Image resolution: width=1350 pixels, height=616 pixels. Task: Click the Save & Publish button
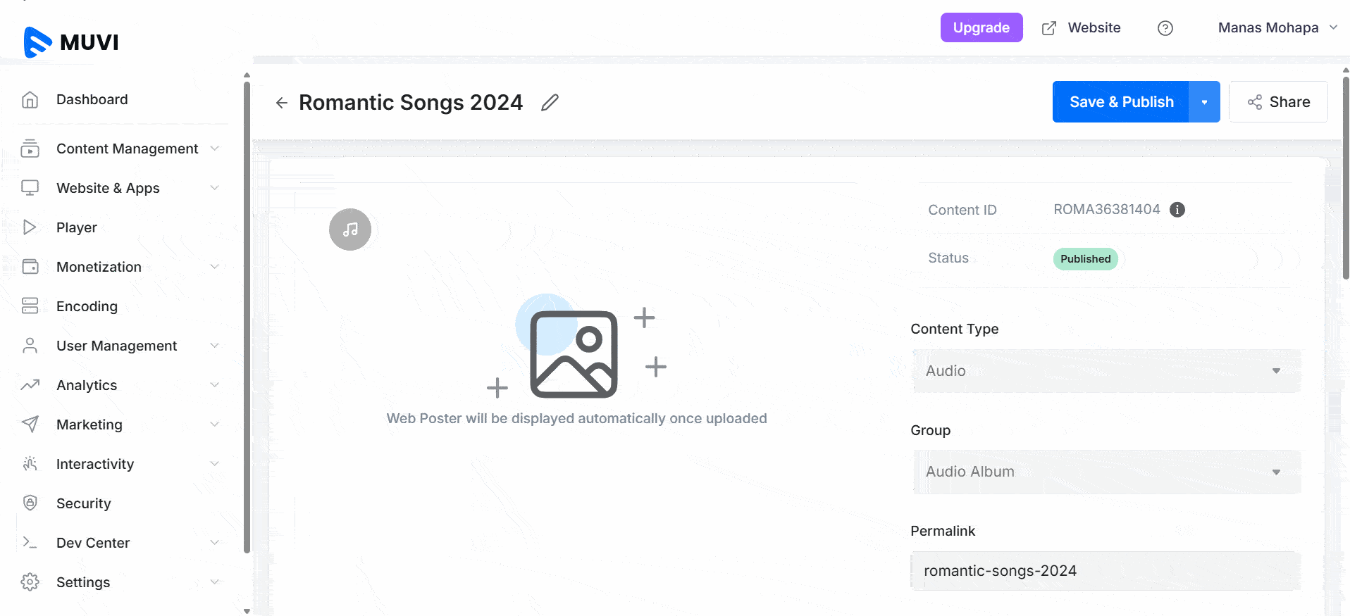(1121, 102)
